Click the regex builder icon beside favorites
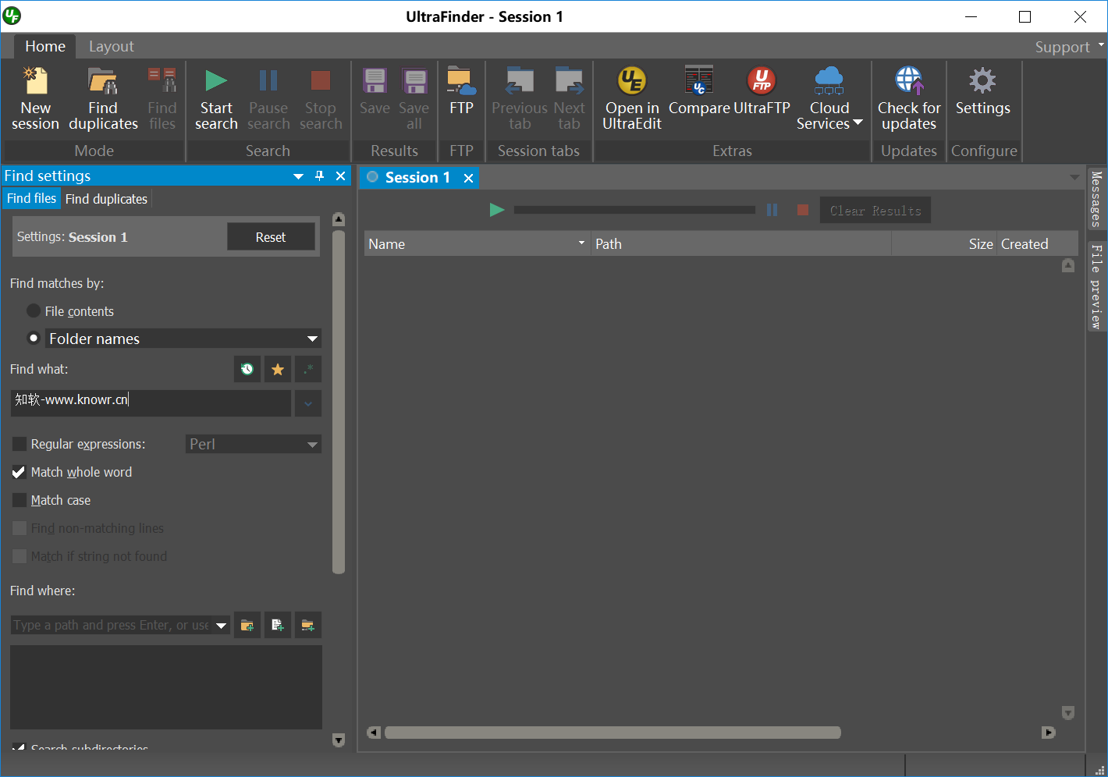This screenshot has width=1108, height=777. click(308, 369)
